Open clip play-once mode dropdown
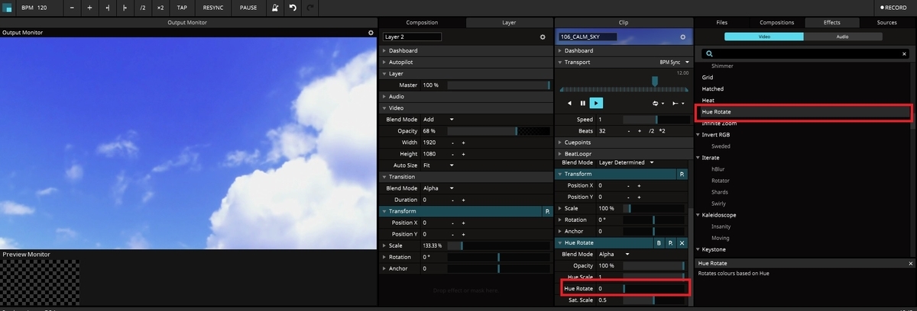The image size is (917, 311). [678, 103]
